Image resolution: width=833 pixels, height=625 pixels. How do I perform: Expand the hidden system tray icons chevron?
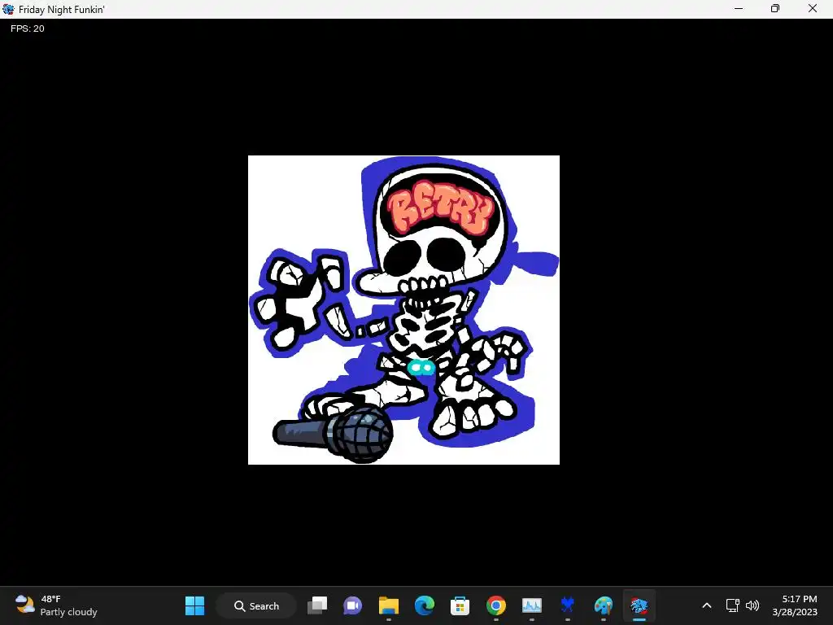click(x=707, y=605)
